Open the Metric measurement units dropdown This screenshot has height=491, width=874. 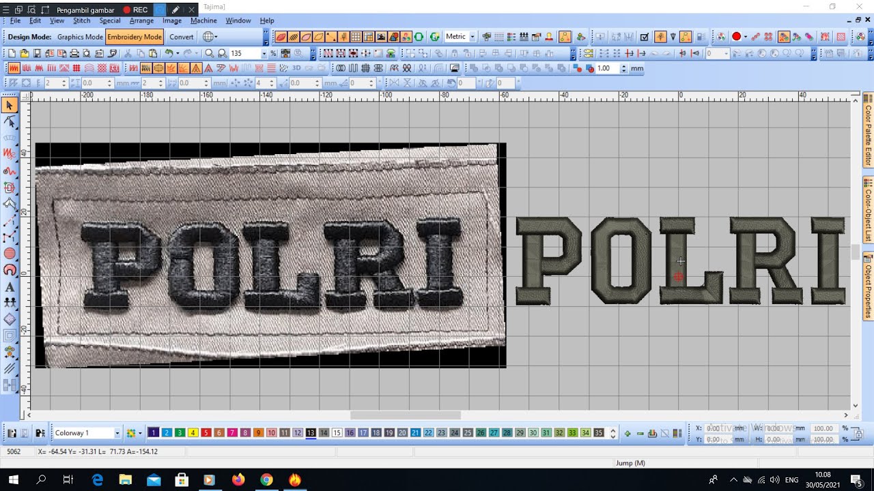coord(473,37)
